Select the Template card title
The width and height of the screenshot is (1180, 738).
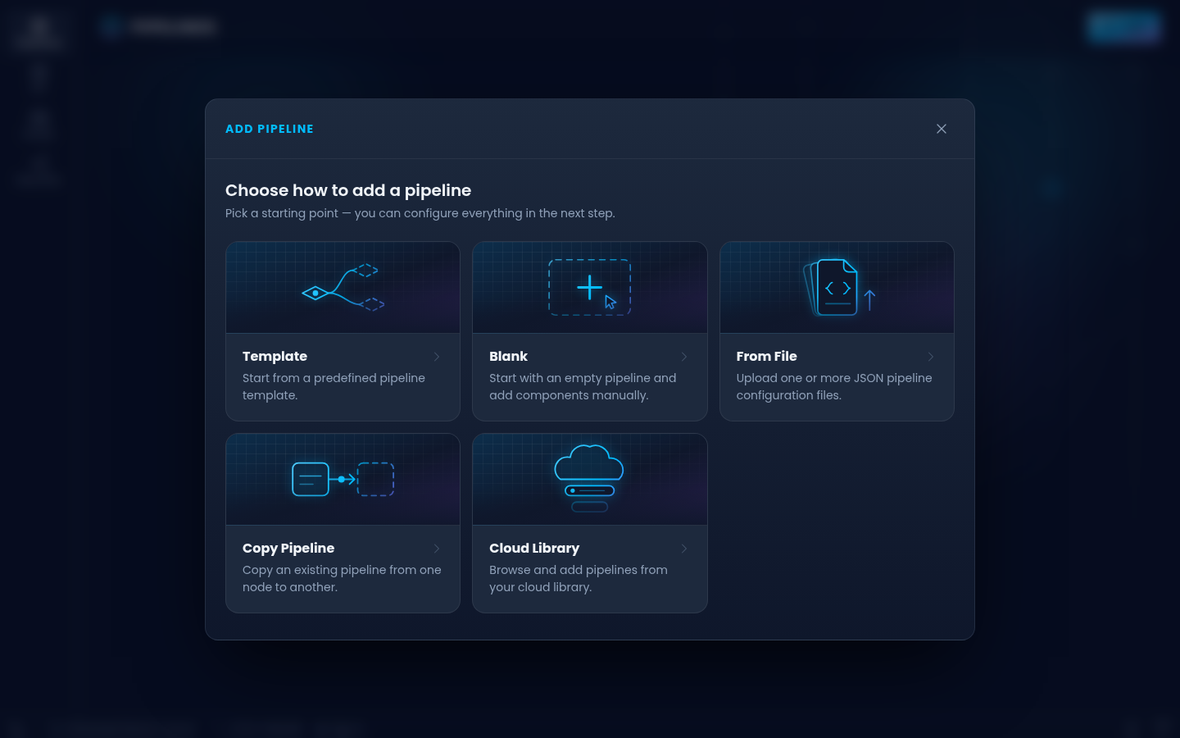click(x=275, y=357)
